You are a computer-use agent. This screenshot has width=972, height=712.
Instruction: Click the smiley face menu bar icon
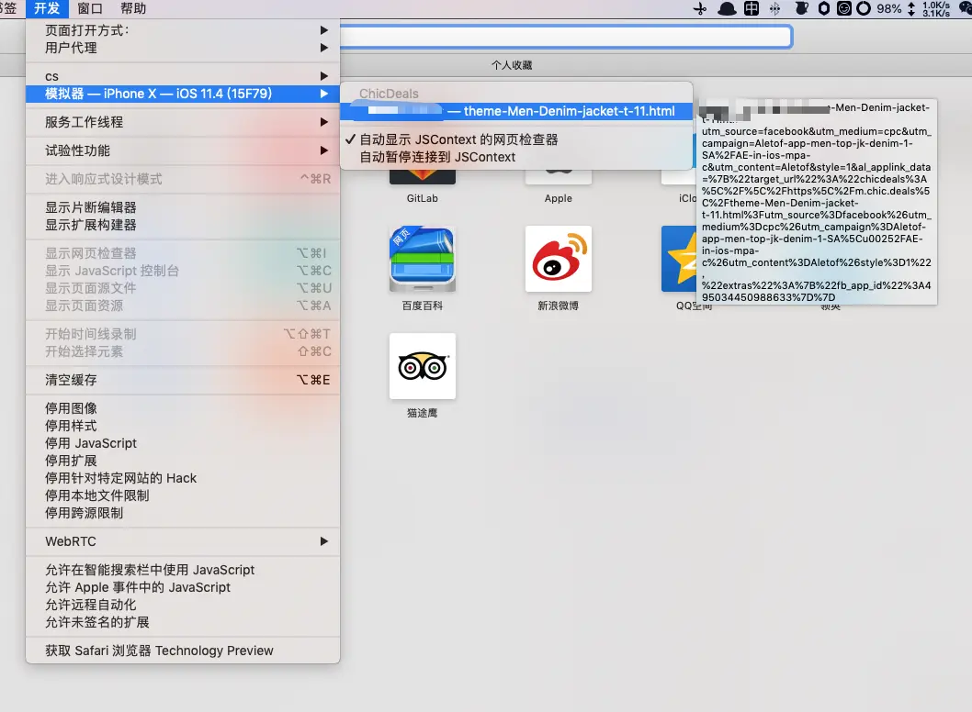pyautogui.click(x=843, y=8)
